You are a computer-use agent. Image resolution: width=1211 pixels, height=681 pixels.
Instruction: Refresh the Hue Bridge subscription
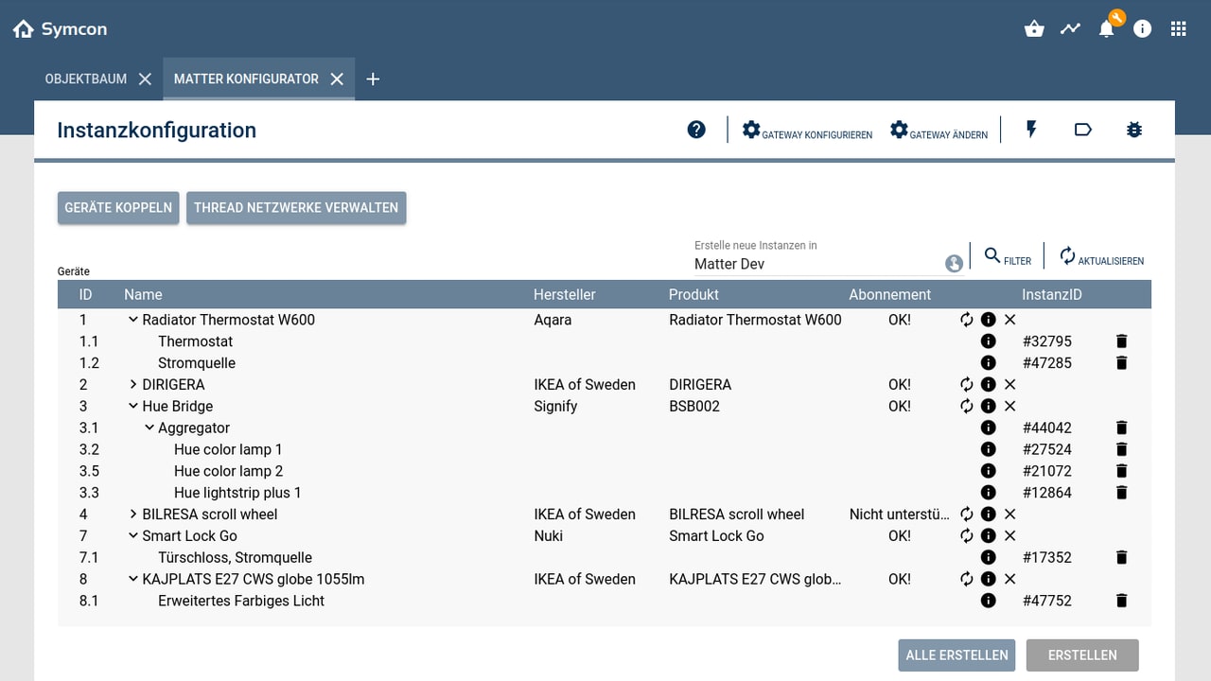point(966,406)
